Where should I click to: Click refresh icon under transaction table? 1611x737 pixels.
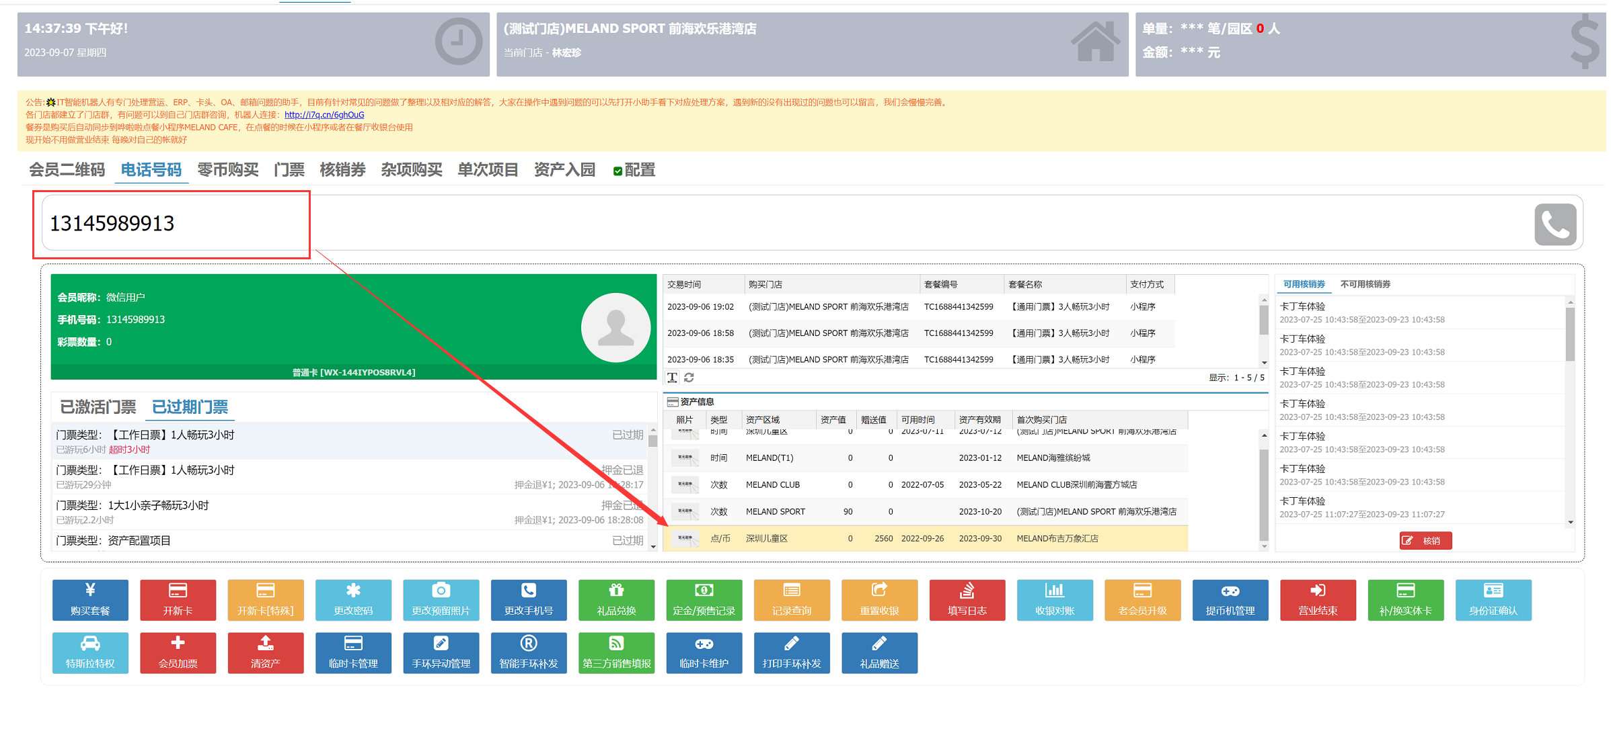coord(689,378)
